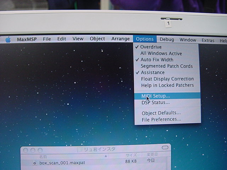The width and height of the screenshot is (227, 170).
Task: Enable Segmented Patch Cords
Action: pos(167,66)
